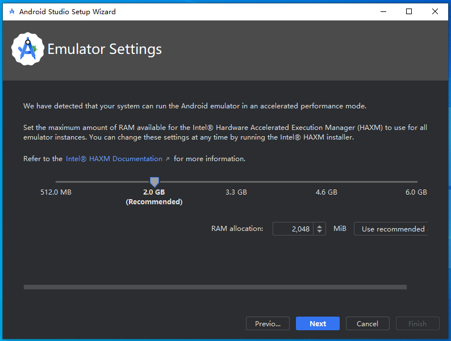Click the 512.0 MB slider label

click(56, 192)
